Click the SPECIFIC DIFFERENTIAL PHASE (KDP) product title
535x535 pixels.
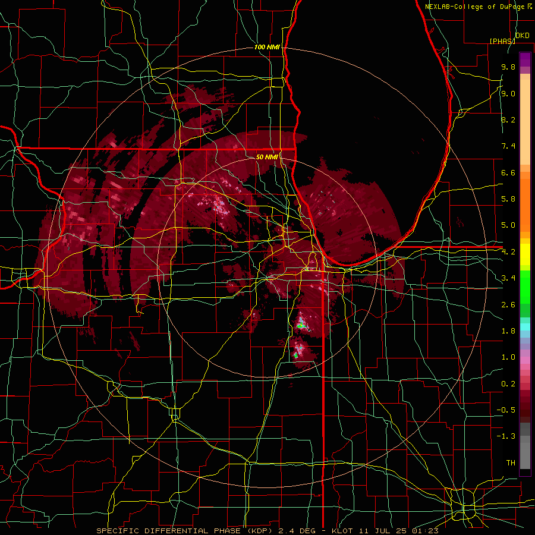[x=185, y=531]
